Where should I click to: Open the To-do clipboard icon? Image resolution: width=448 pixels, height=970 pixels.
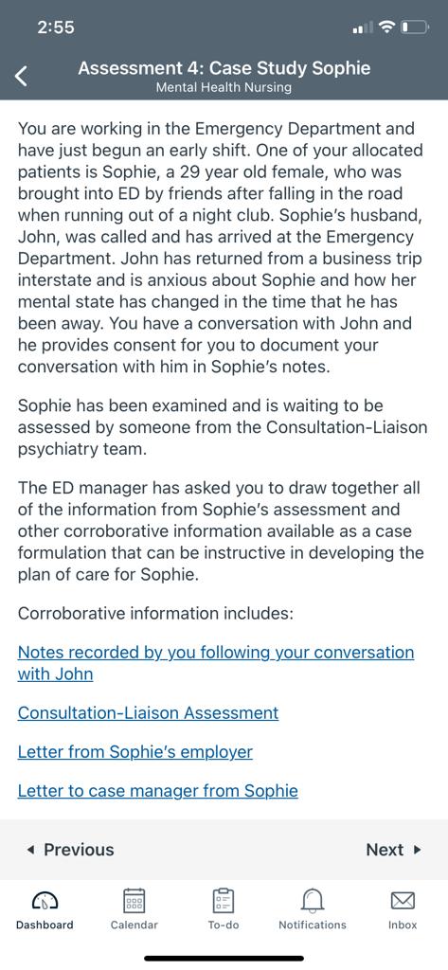pyautogui.click(x=224, y=900)
